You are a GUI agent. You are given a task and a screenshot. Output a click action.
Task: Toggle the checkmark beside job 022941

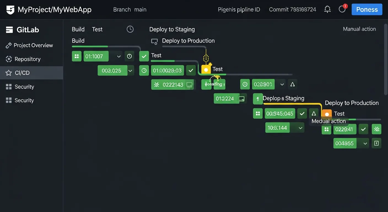click(x=363, y=129)
